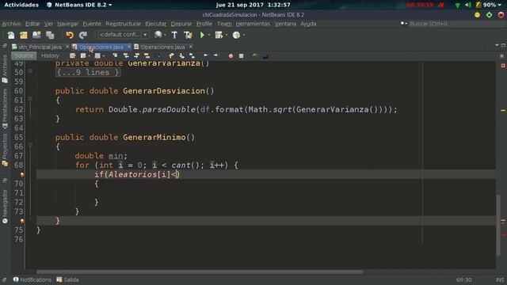The image size is (507, 285).
Task: Click the Shift Line Left arrow icon
Action: coord(205,55)
